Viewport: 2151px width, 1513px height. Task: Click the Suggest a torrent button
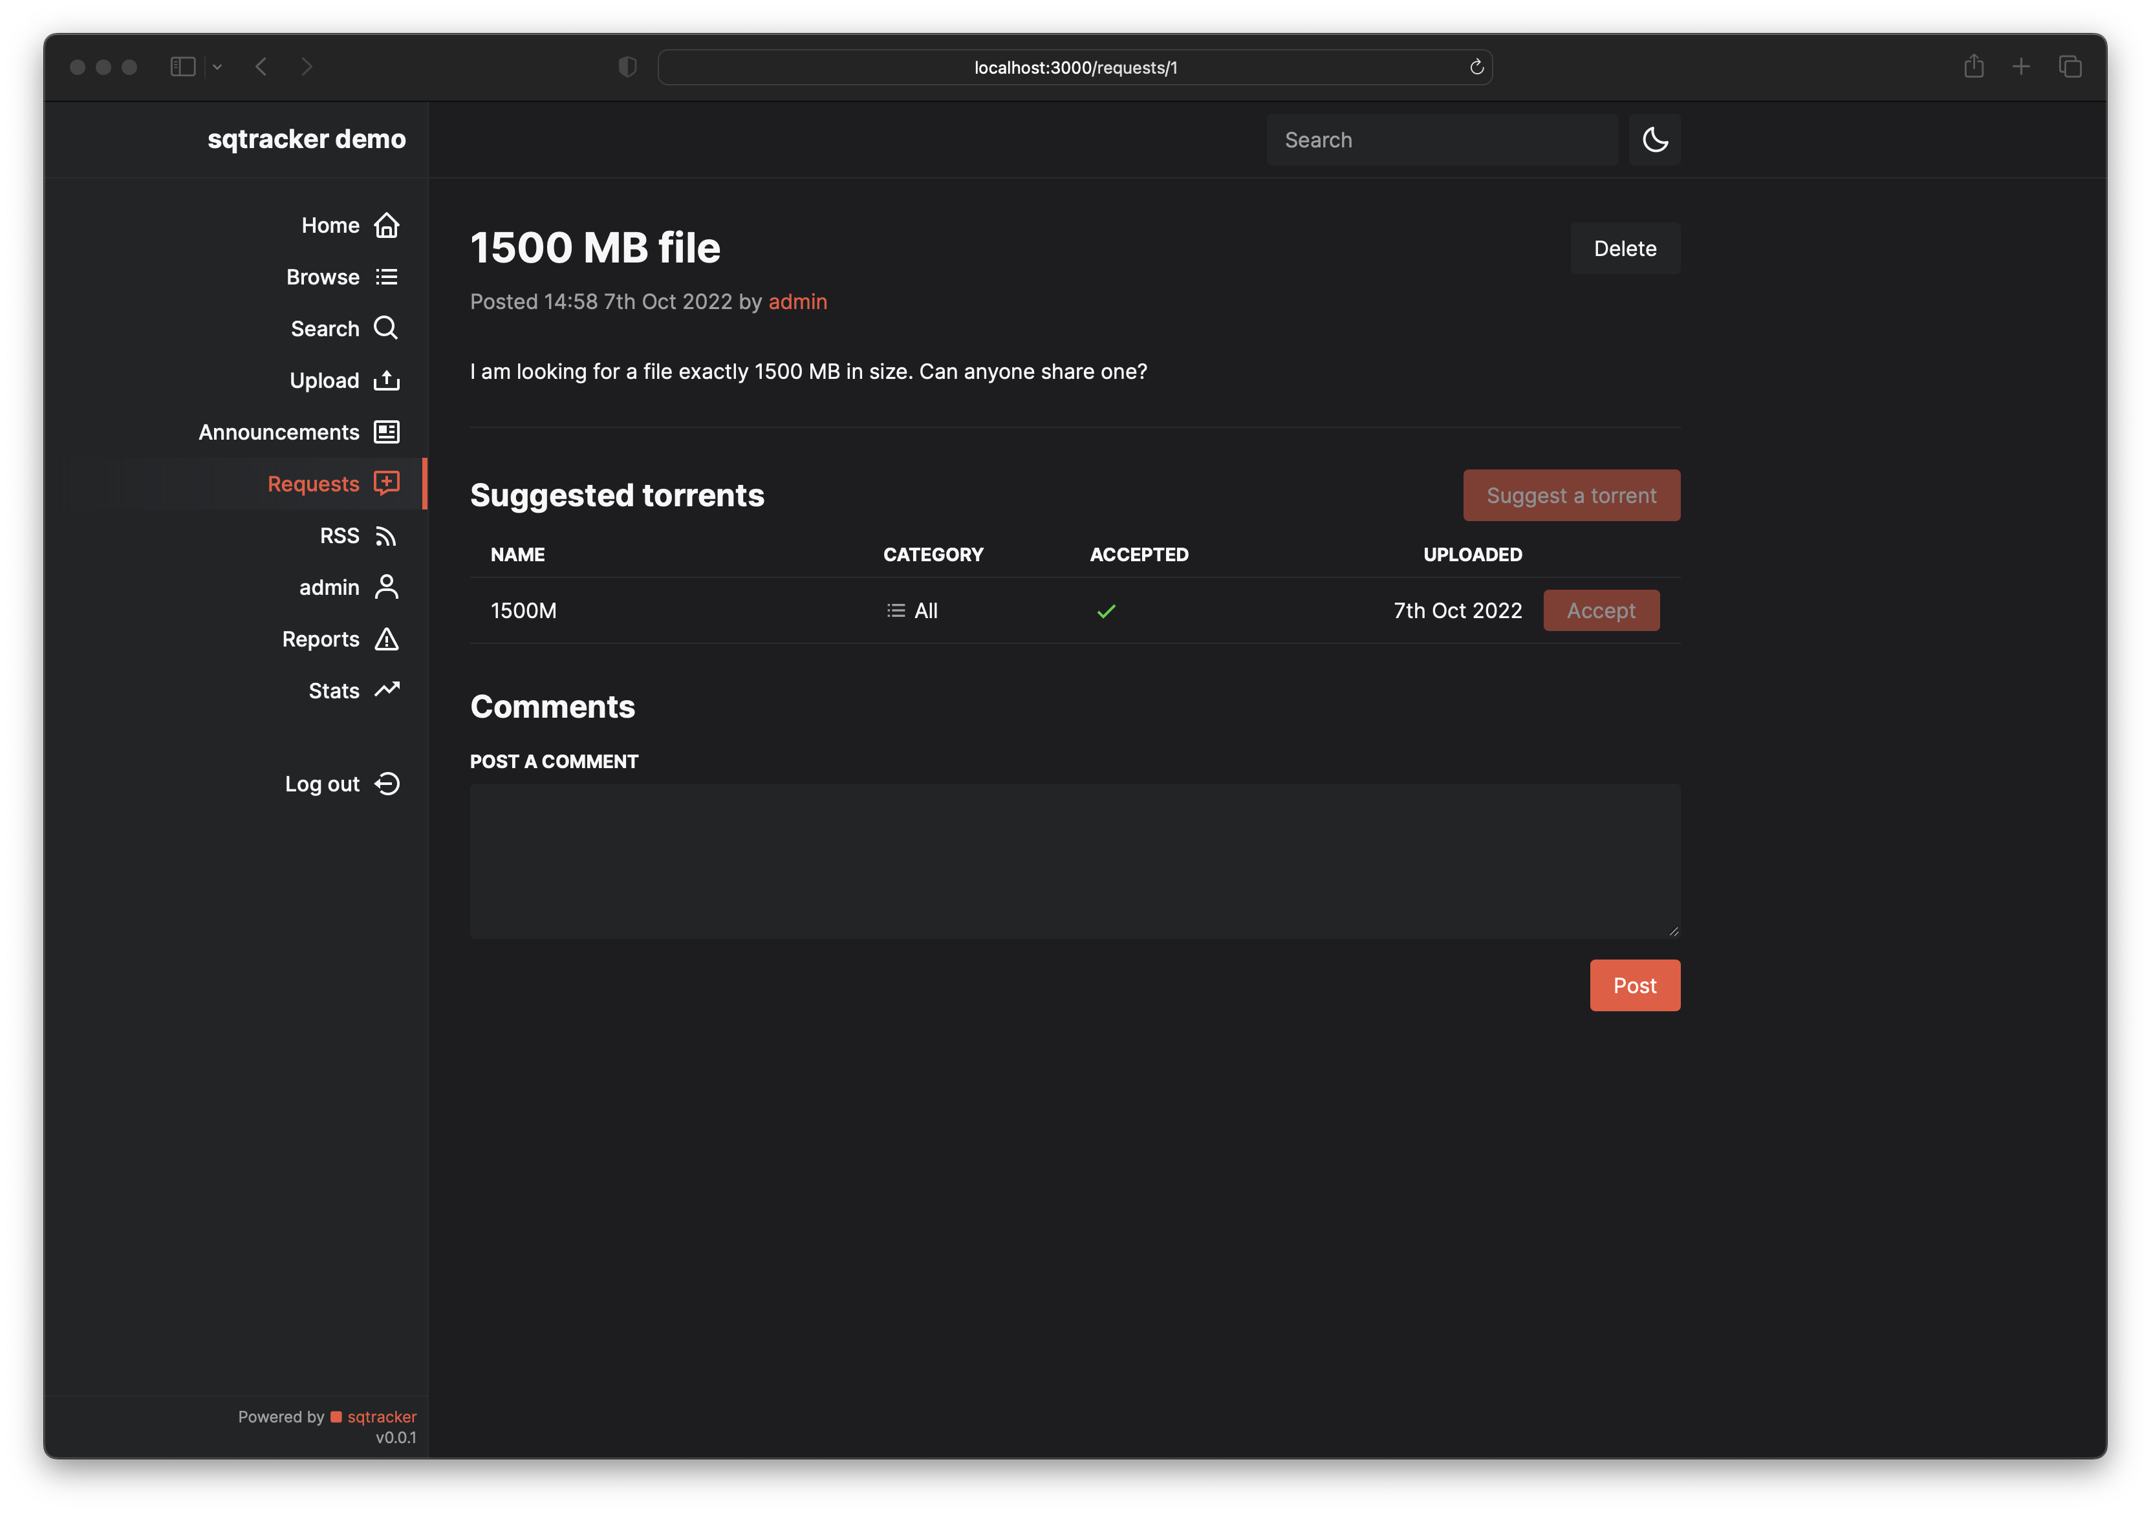[1570, 495]
